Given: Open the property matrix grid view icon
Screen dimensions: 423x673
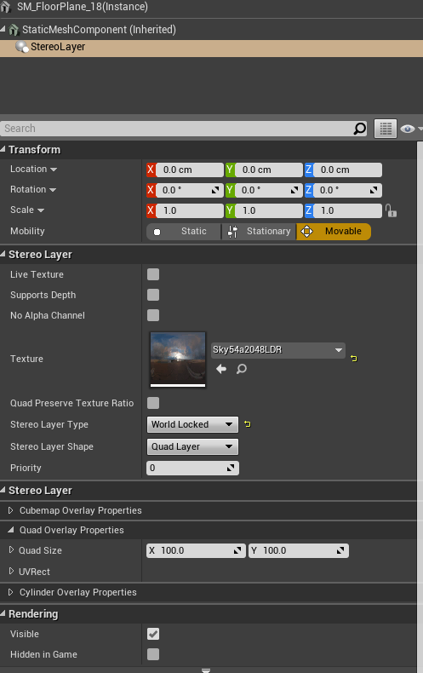Looking at the screenshot, I should pos(386,129).
